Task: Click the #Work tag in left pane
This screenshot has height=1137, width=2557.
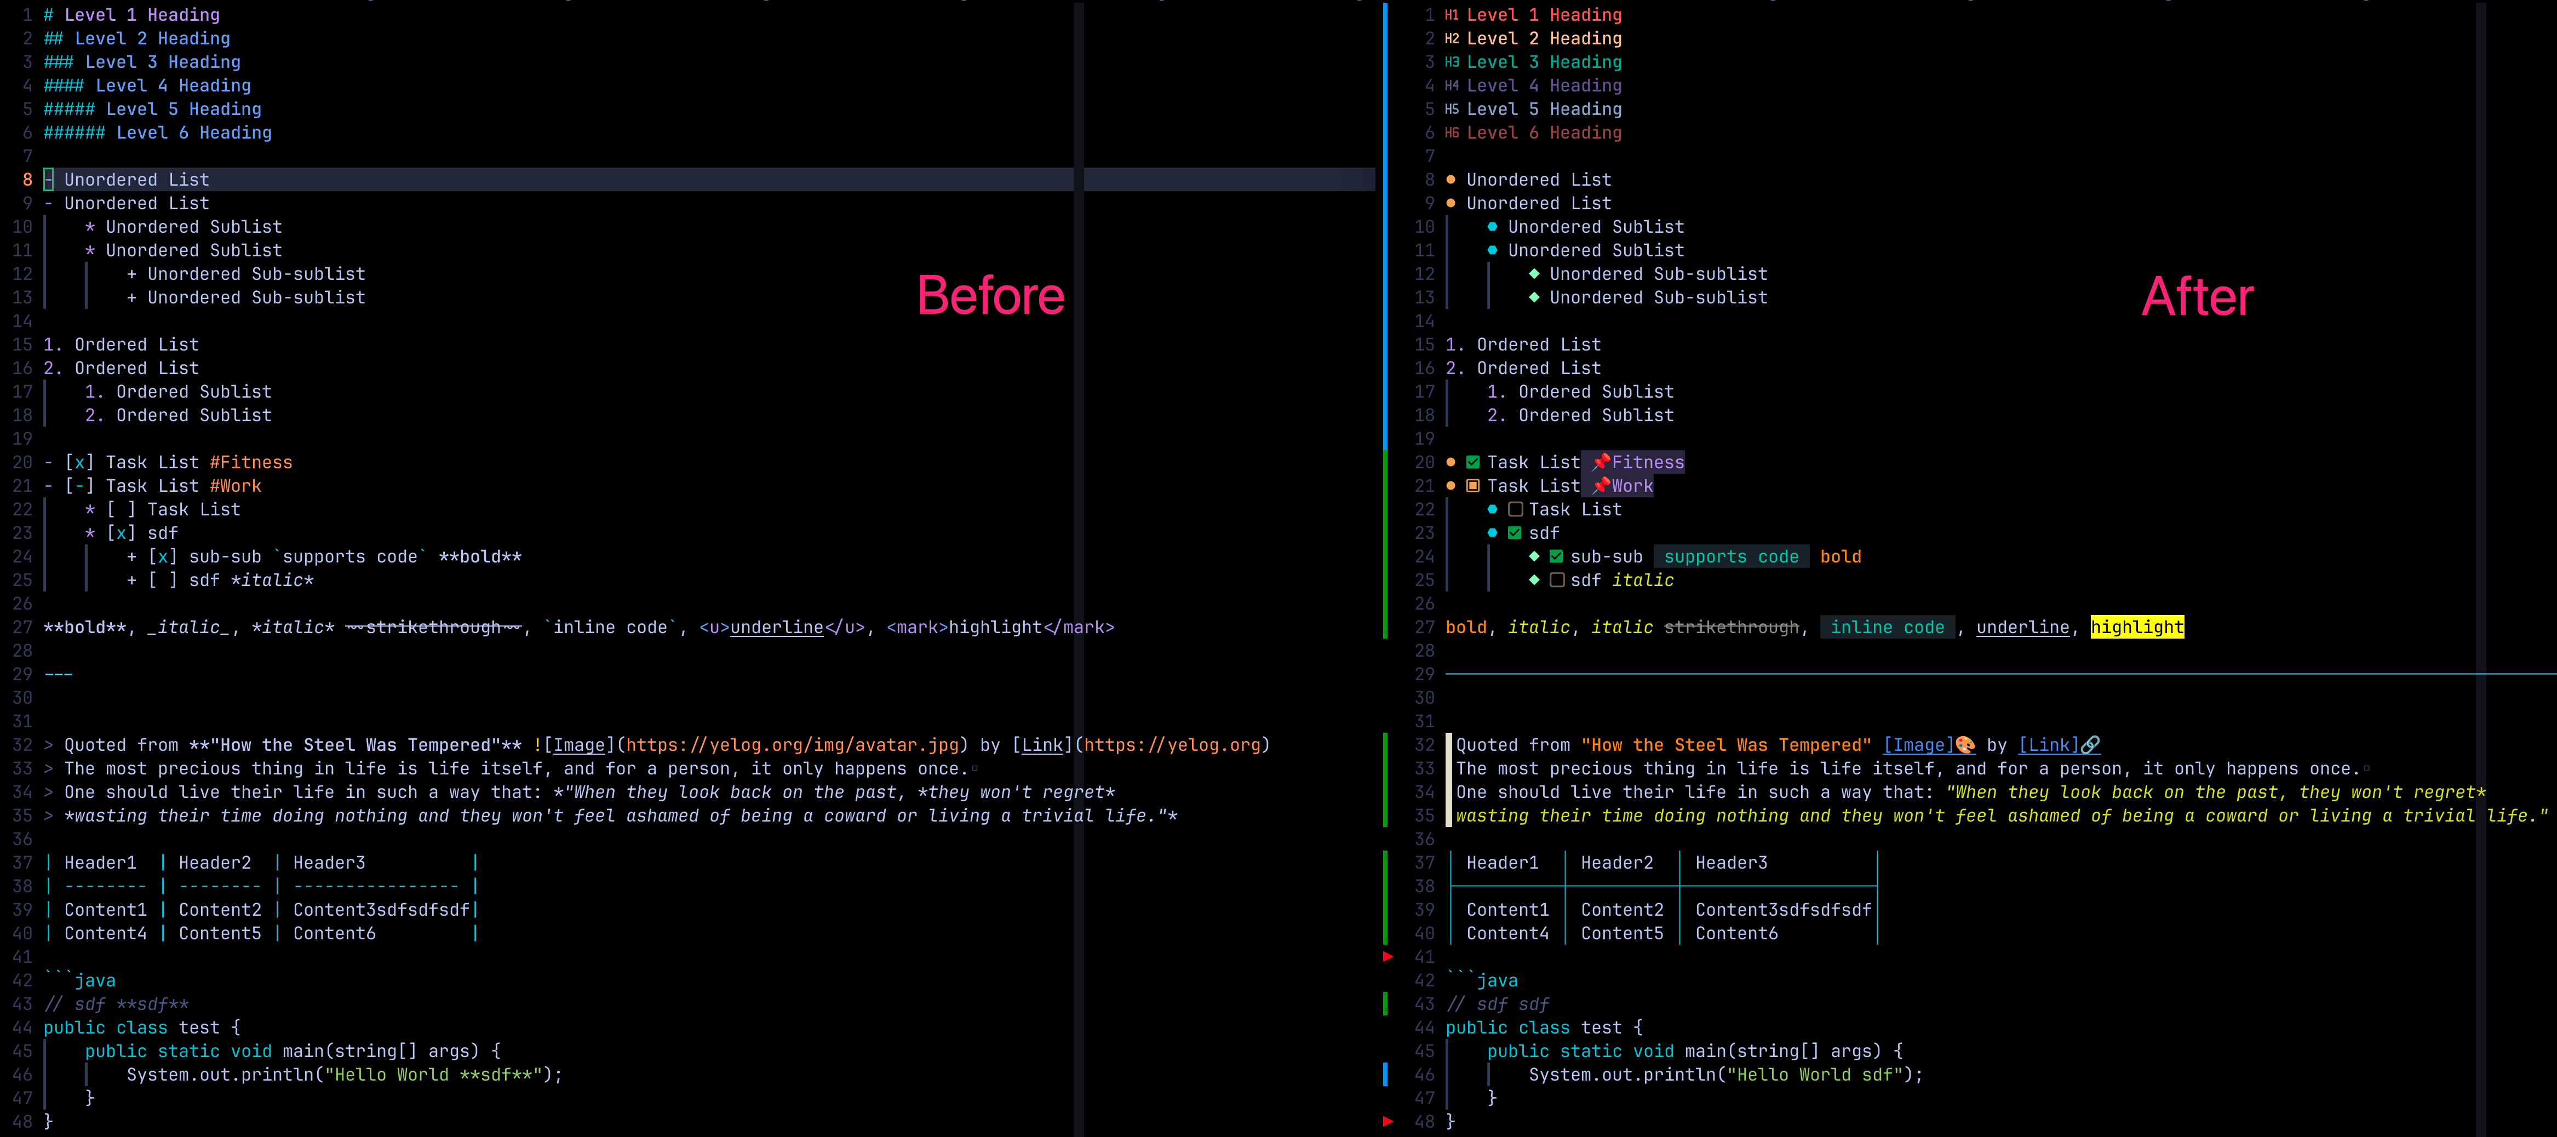Action: [235, 486]
